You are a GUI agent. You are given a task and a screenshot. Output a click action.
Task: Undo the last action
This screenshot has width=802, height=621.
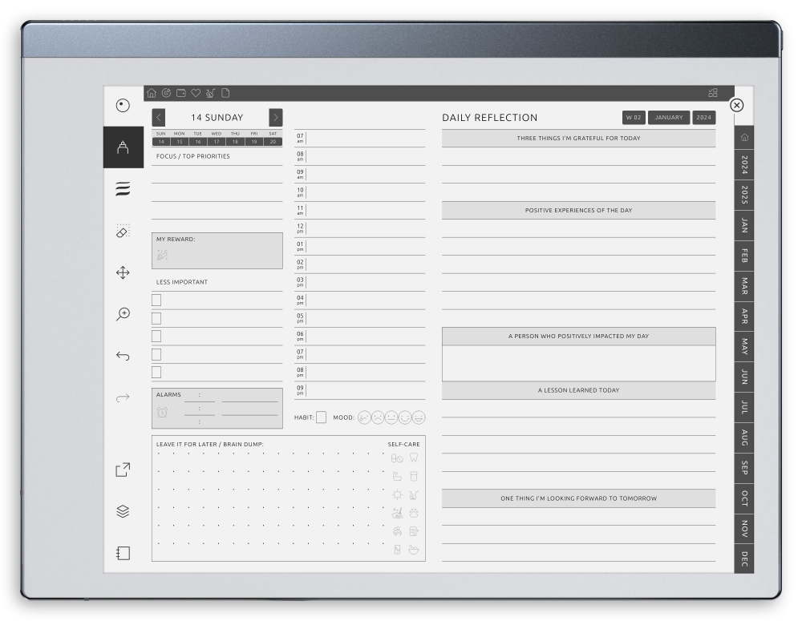(x=124, y=356)
